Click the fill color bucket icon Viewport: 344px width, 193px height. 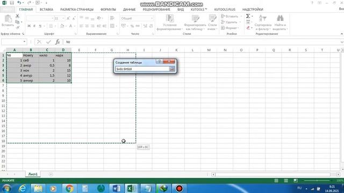tap(62, 26)
